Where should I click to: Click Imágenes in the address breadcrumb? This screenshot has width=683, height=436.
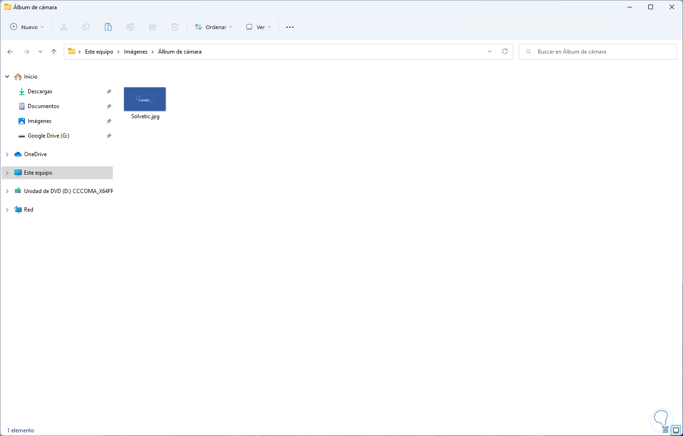[x=135, y=52]
